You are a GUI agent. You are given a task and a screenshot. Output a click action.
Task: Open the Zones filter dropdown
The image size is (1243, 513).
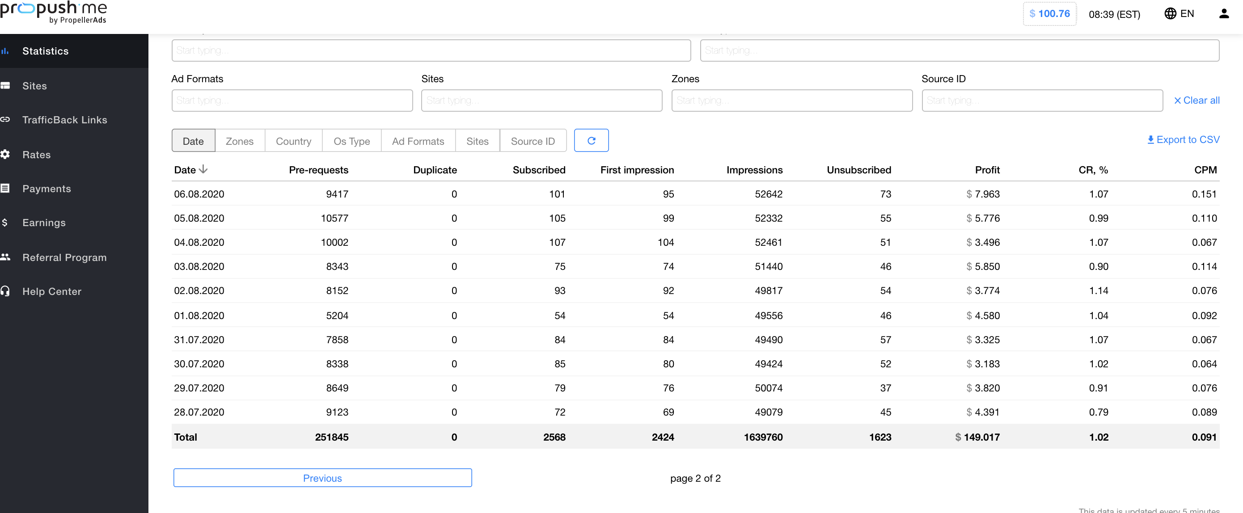[x=791, y=100]
